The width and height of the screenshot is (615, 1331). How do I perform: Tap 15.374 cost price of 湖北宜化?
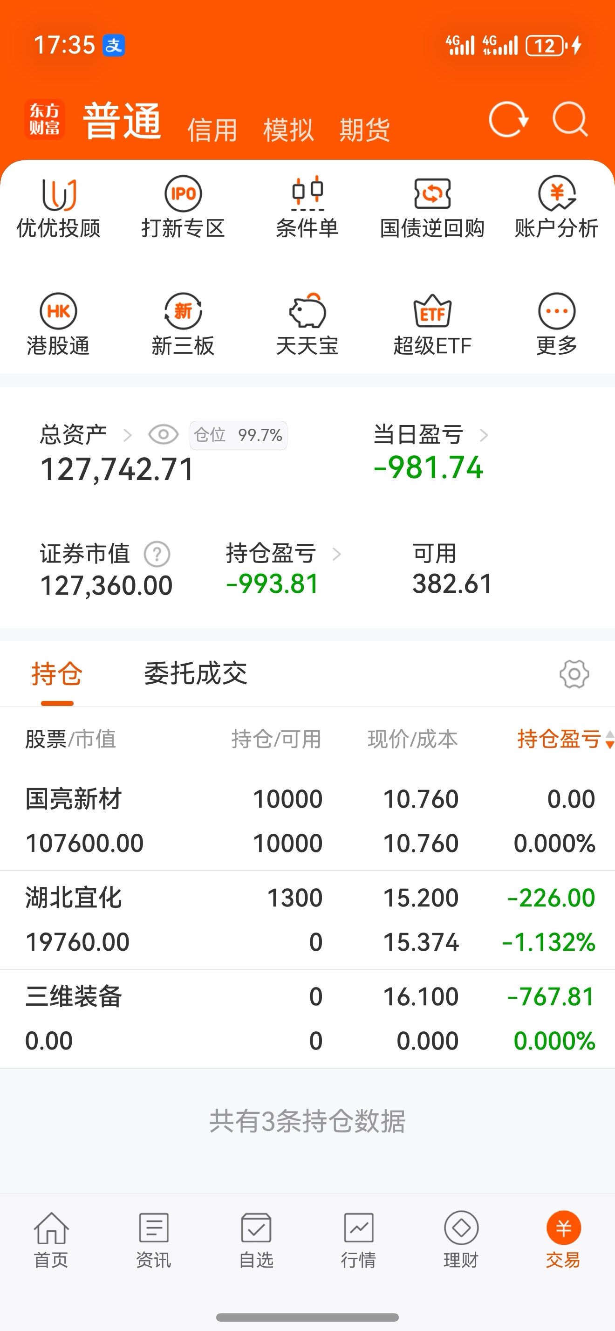(x=421, y=942)
